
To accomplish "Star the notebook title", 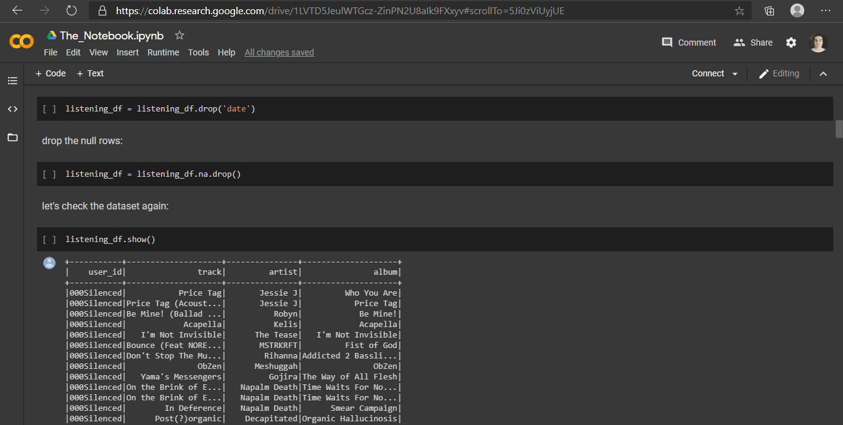I will point(180,35).
